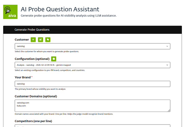Click the green icon beside Configuration label

tap(54, 59)
